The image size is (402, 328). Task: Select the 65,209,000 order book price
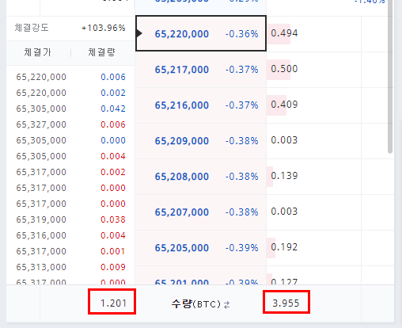(182, 141)
